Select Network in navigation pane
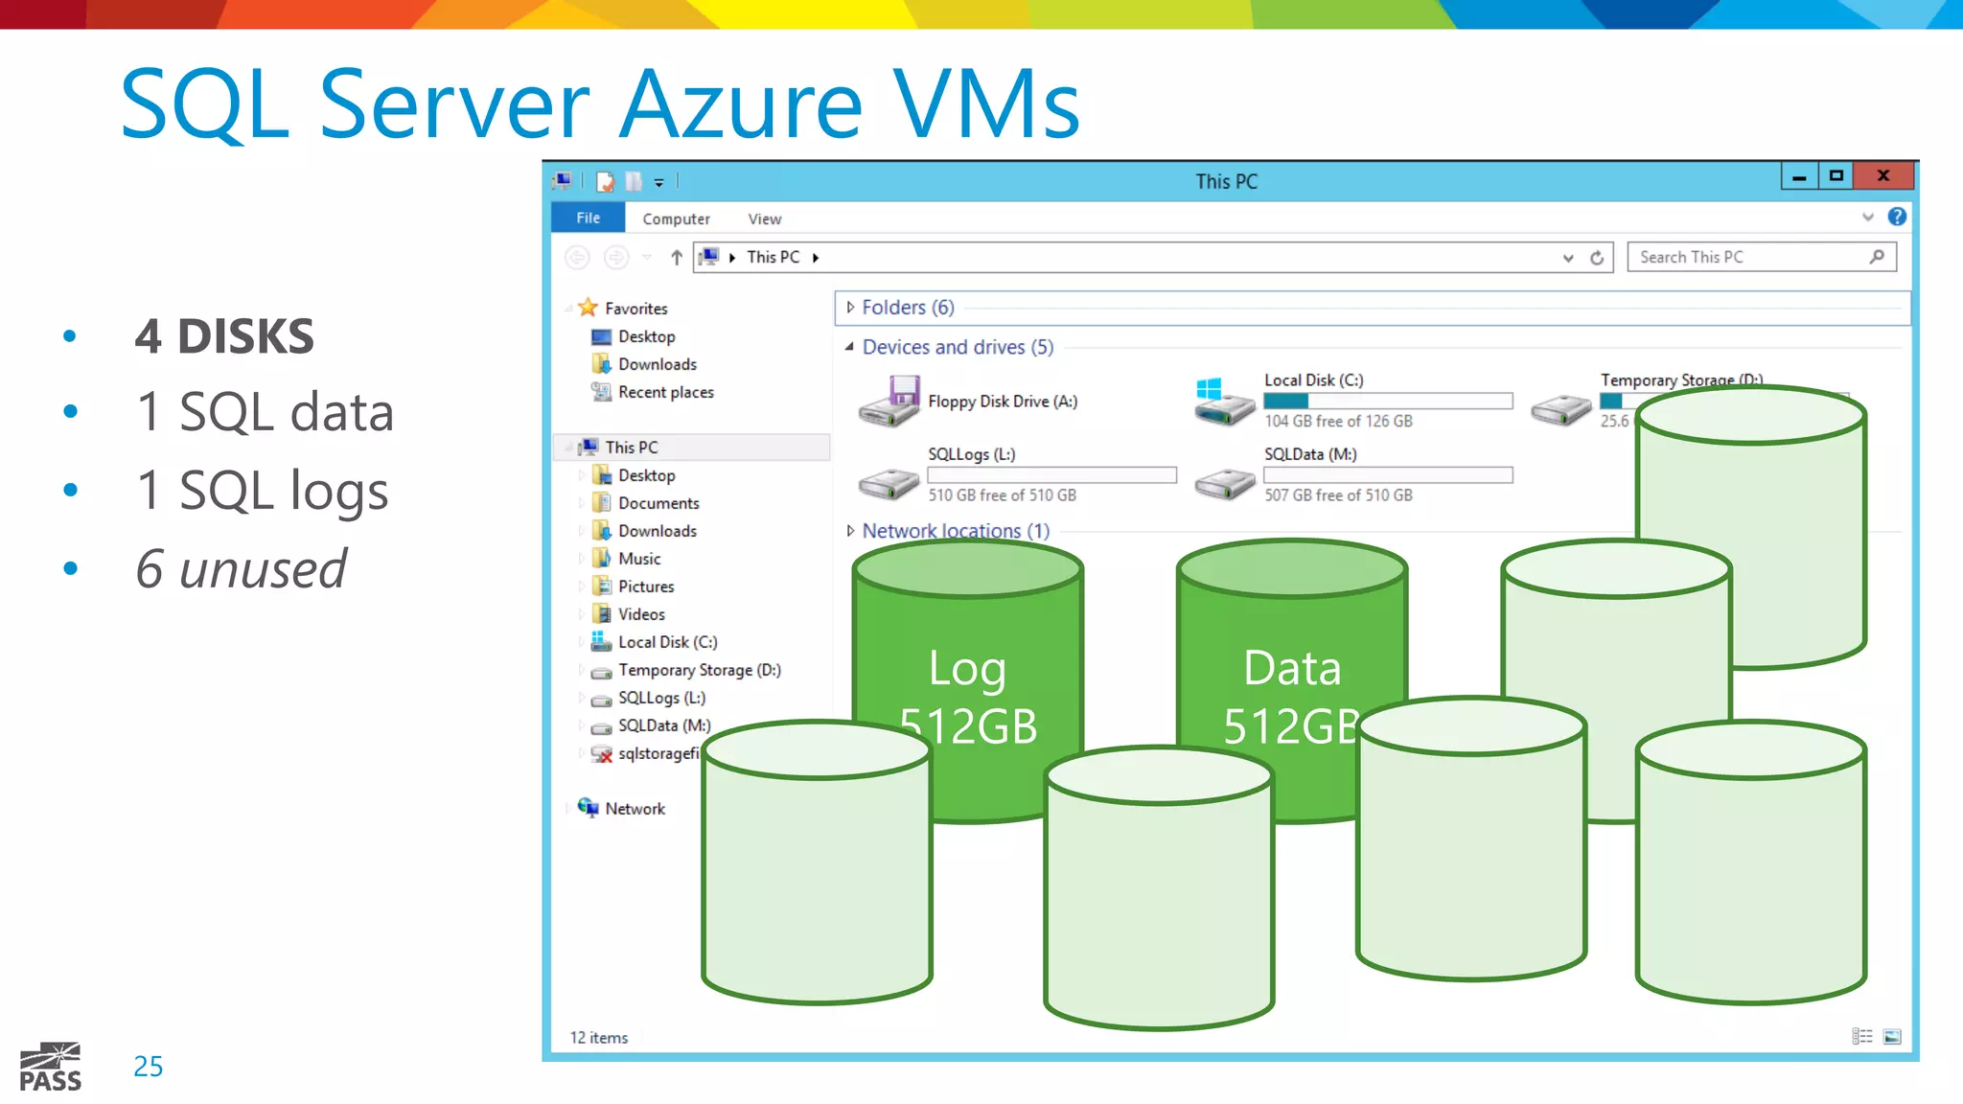 pos(635,809)
